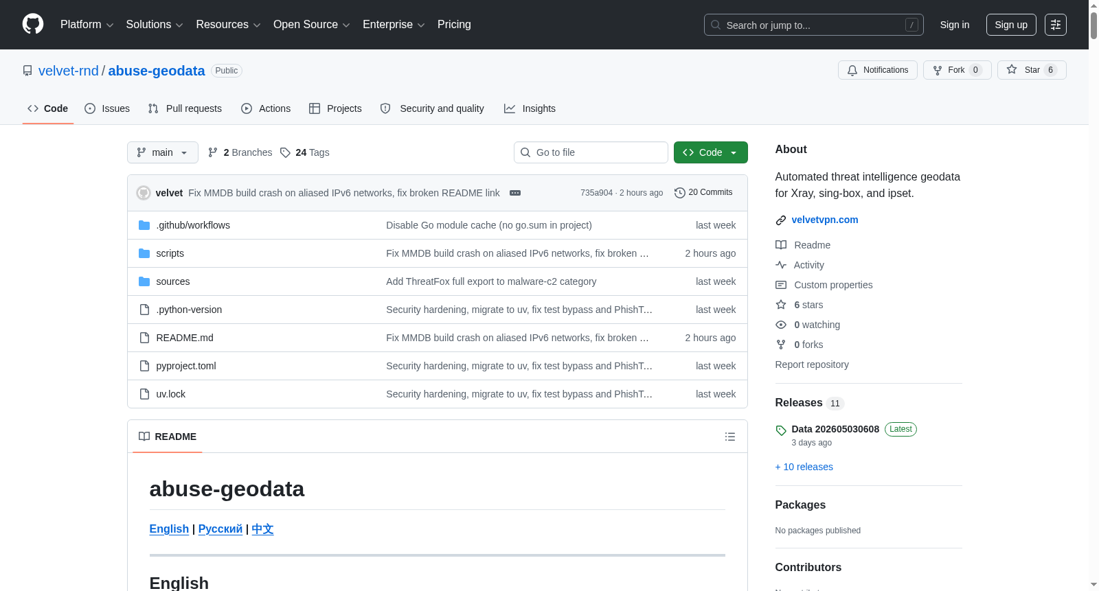
Task: Expand the Platform menu
Action: click(87, 25)
